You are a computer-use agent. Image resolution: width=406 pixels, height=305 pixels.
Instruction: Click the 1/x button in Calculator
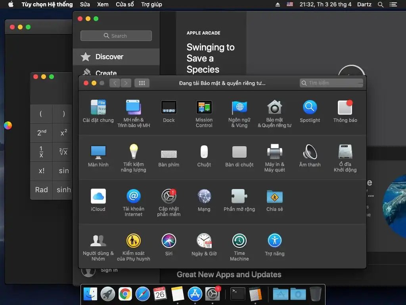click(41, 152)
